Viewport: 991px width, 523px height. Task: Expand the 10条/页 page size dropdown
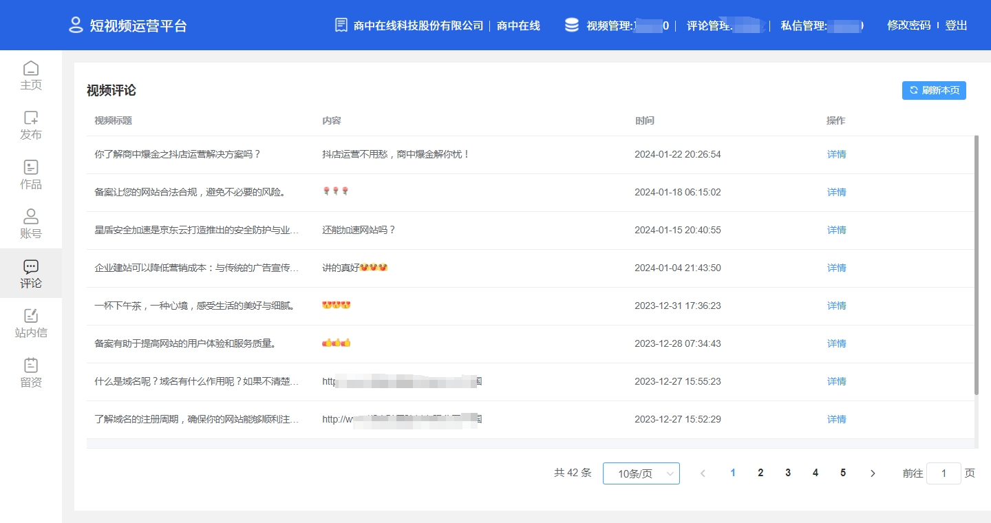tap(641, 473)
